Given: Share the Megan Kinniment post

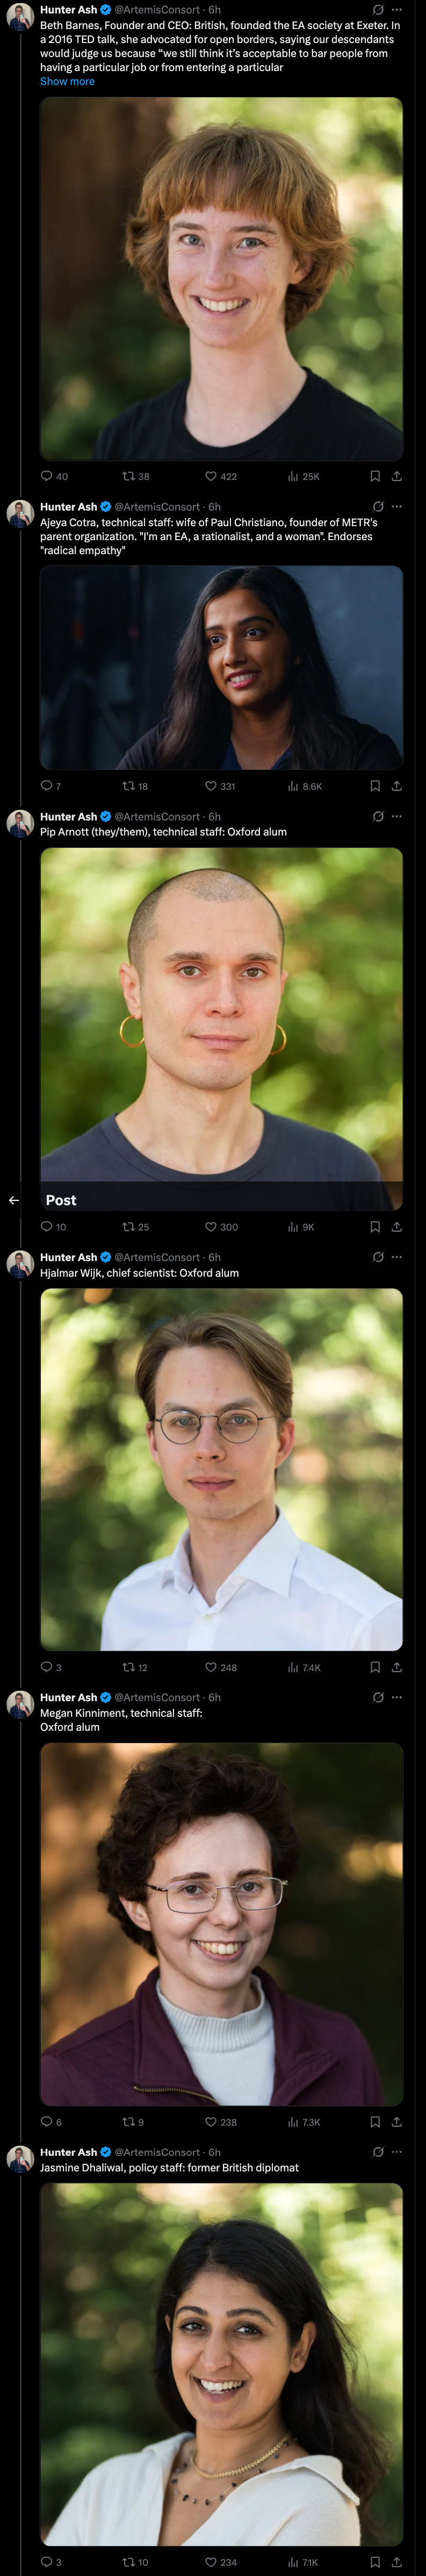Looking at the screenshot, I should [397, 2121].
